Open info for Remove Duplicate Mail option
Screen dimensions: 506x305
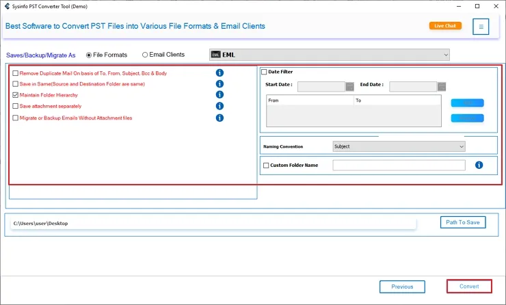point(219,73)
